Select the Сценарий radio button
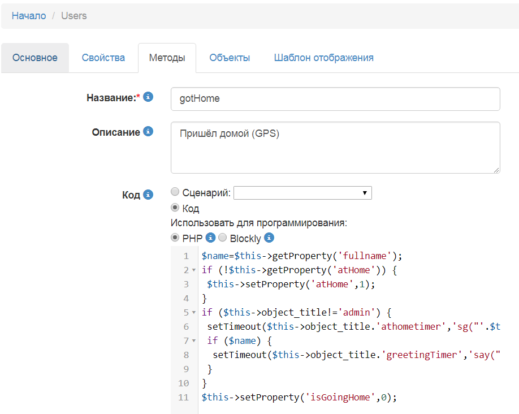Screen dimensions: 519x414 pos(175,193)
